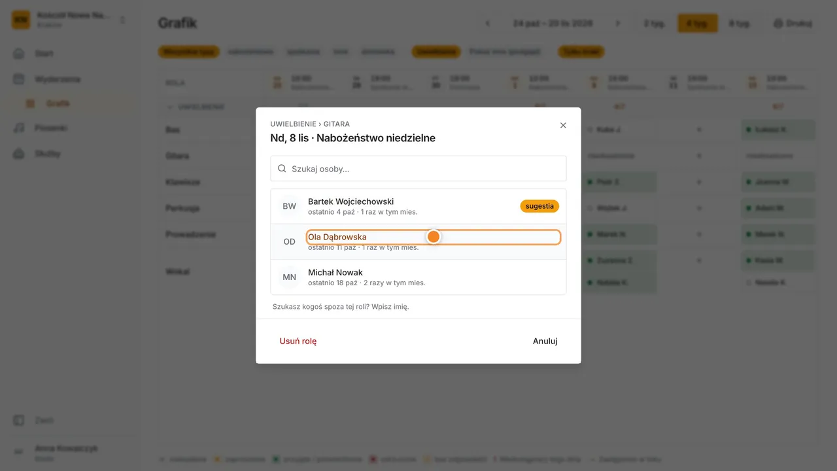Image resolution: width=837 pixels, height=471 pixels.
Task: Go to the next date range arrow
Action: click(x=618, y=23)
